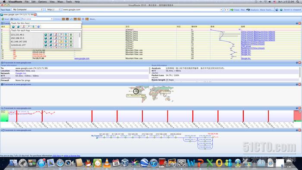Expand the address history dropdown arrow
The image size is (302, 170).
tap(221, 9)
